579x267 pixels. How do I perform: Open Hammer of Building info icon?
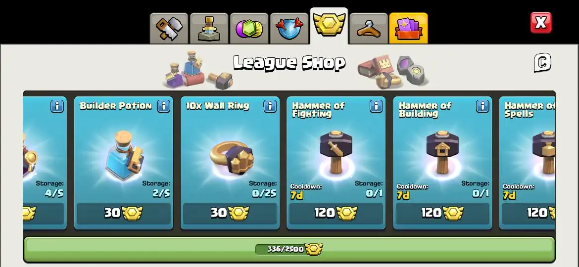coord(482,106)
